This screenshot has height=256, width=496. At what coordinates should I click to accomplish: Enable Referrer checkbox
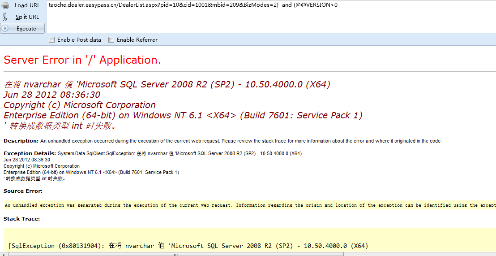tap(111, 39)
